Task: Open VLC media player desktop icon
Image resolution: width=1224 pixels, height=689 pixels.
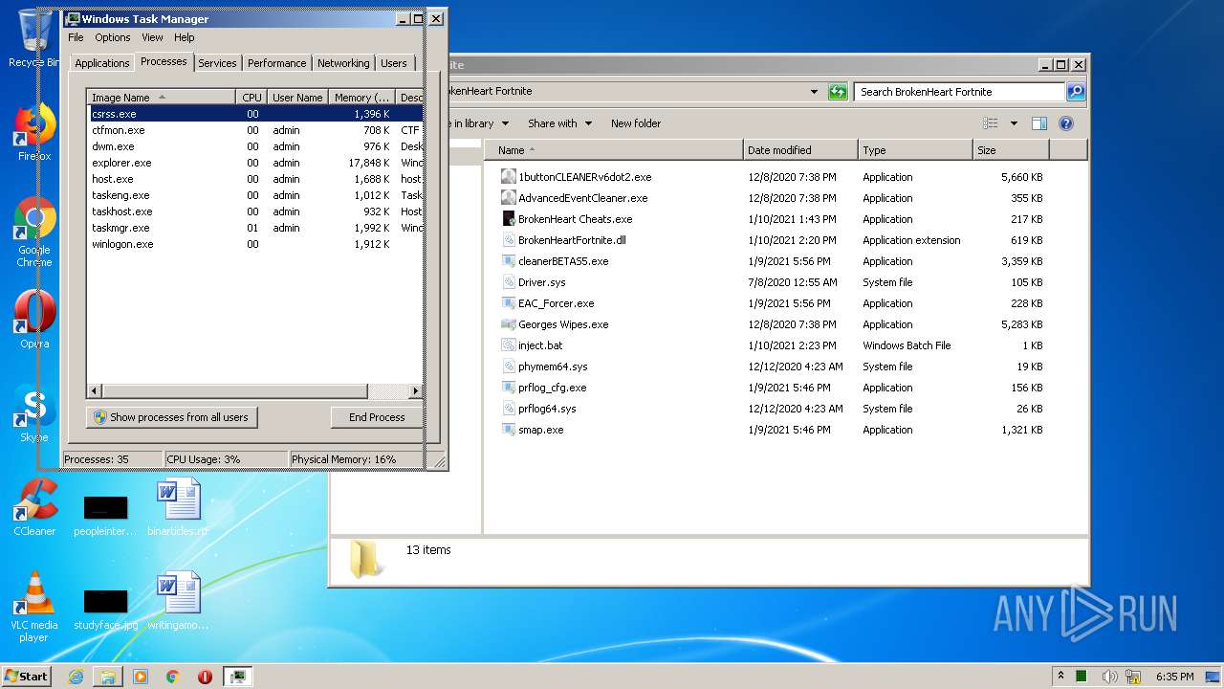Action: 34,607
